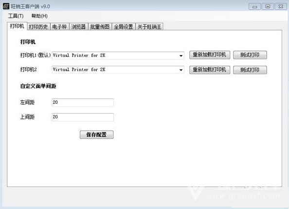Click 重新加载打印机 for printer 2
Viewport: 289px width, 209px height.
tap(210, 70)
